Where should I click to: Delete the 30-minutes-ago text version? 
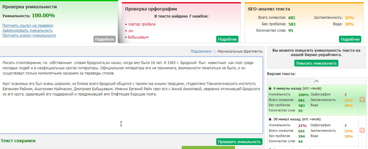tap(362, 131)
